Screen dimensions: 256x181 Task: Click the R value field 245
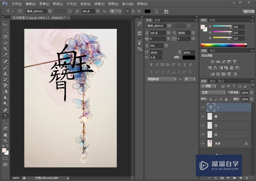click(239, 27)
